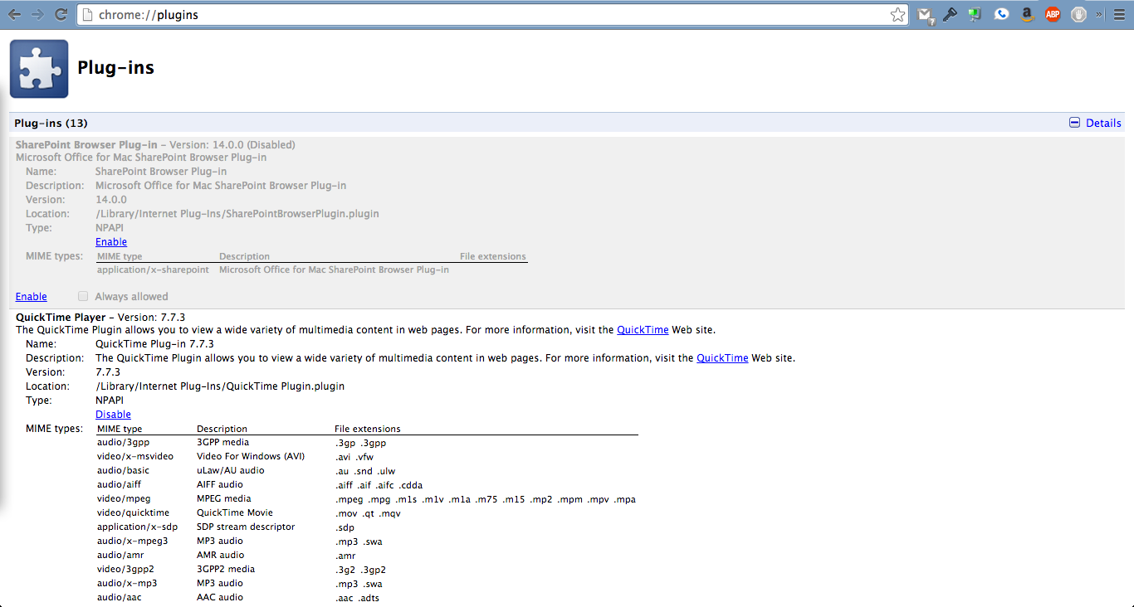The width and height of the screenshot is (1134, 607).
Task: Click the Video For Windows (AVI) description
Action: (x=251, y=457)
